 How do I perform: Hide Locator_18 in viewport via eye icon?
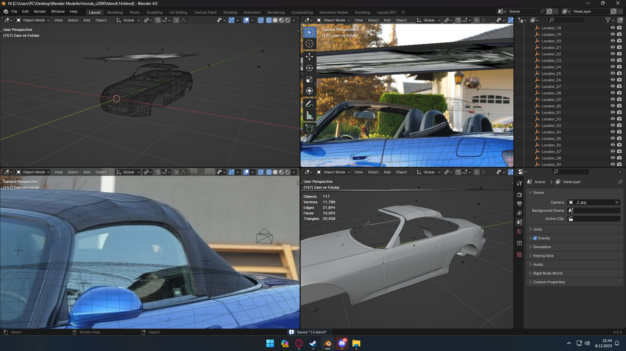pos(613,28)
